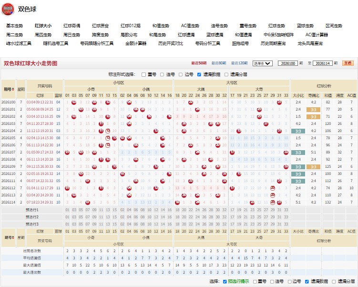This screenshot has height=287, width=358.
Task: Click red ball 23 in row 2026114
Action: pyautogui.click(x=252, y=203)
